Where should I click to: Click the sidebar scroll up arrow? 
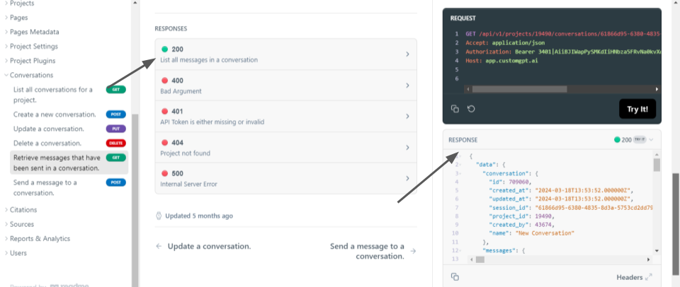(135, 3)
